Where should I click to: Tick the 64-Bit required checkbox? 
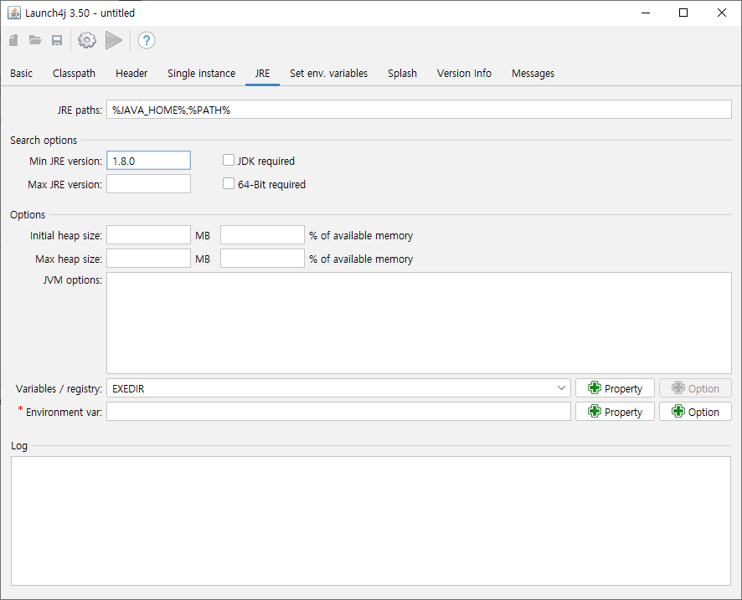pyautogui.click(x=229, y=183)
